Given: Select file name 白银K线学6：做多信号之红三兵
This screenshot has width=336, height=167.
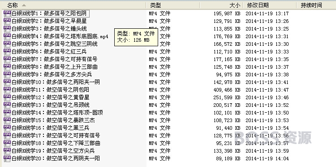Looking at the screenshot, I should tap(49, 52).
